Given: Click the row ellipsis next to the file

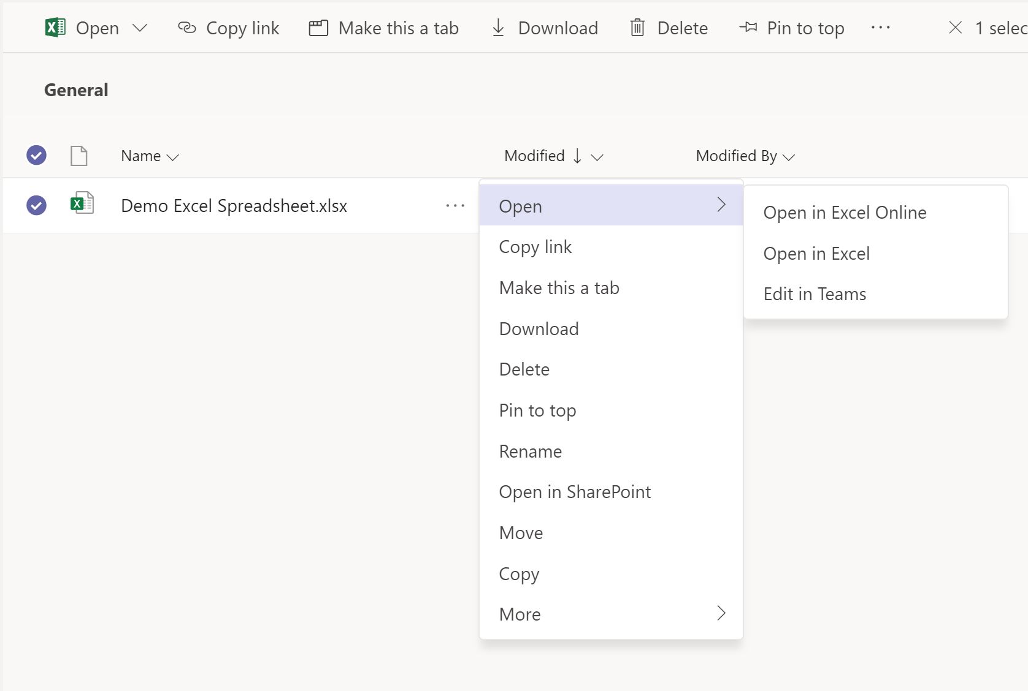Looking at the screenshot, I should (x=455, y=206).
